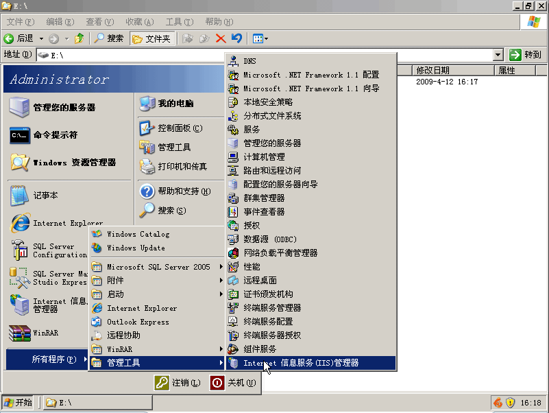
Task: Open 授权 tool in the submenu
Action: point(311,226)
